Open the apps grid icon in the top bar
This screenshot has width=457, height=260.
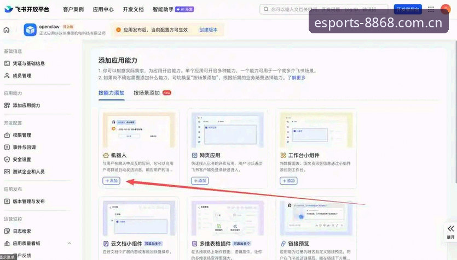(x=431, y=9)
